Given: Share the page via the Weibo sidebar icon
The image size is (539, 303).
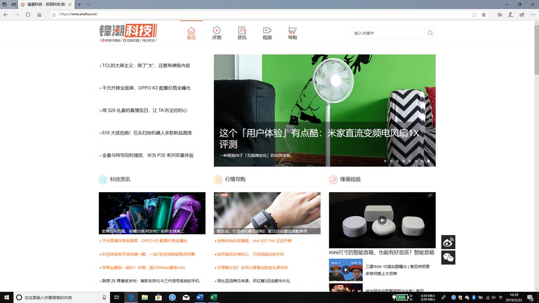Looking at the screenshot, I should 448,242.
